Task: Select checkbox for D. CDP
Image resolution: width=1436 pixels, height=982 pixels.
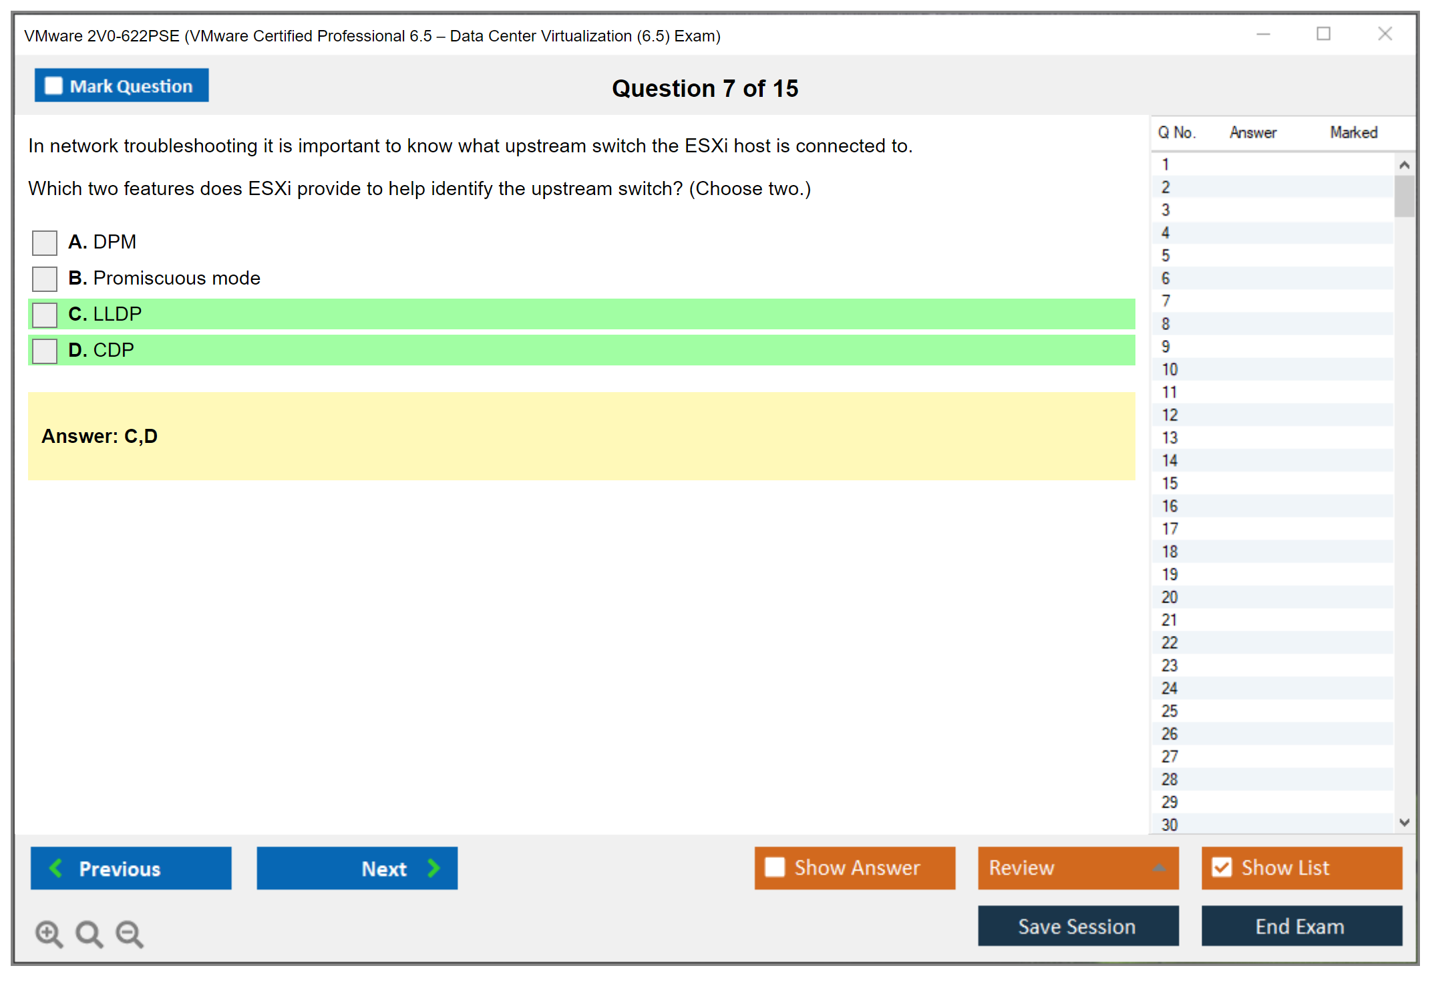Action: pos(45,351)
